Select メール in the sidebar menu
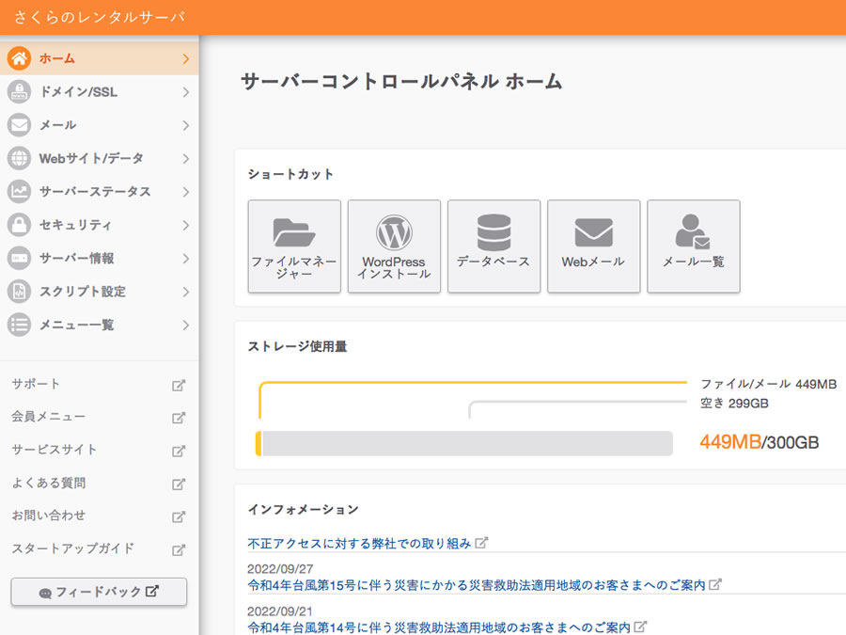The width and height of the screenshot is (846, 635). point(100,125)
